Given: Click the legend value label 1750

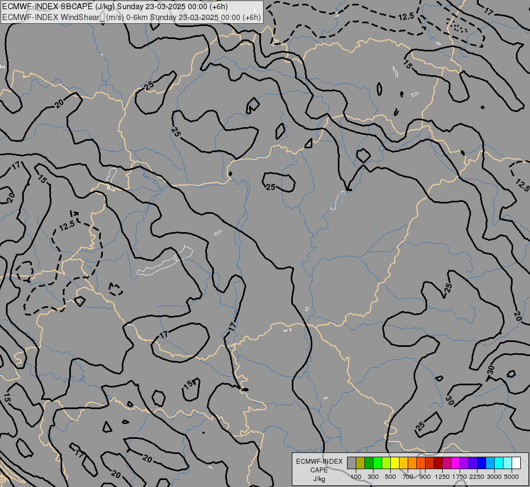Looking at the screenshot, I should click(x=460, y=477).
